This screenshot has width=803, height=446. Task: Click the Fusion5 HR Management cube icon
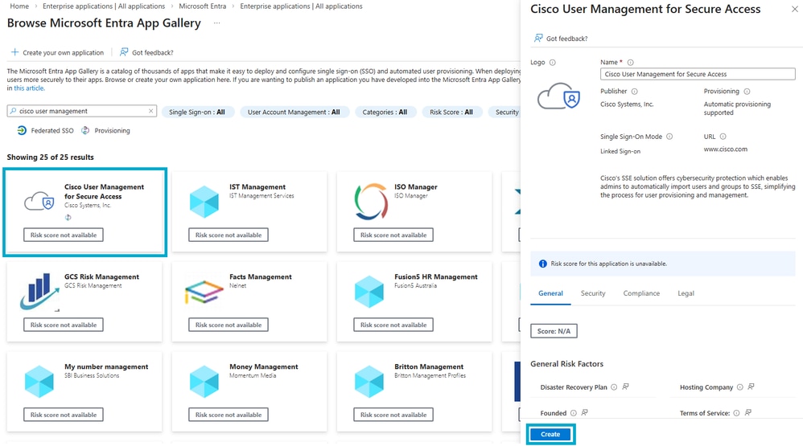click(x=369, y=292)
